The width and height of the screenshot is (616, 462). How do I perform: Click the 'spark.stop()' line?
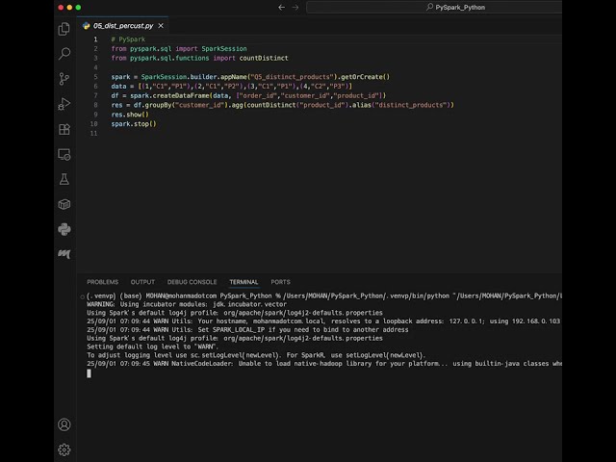pos(134,124)
